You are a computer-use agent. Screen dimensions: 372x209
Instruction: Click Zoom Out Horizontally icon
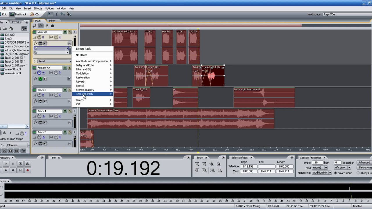[x=204, y=164]
